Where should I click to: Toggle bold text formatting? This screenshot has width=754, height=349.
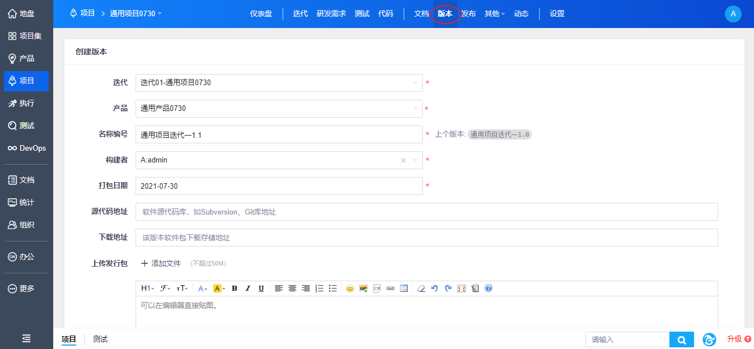[234, 288]
